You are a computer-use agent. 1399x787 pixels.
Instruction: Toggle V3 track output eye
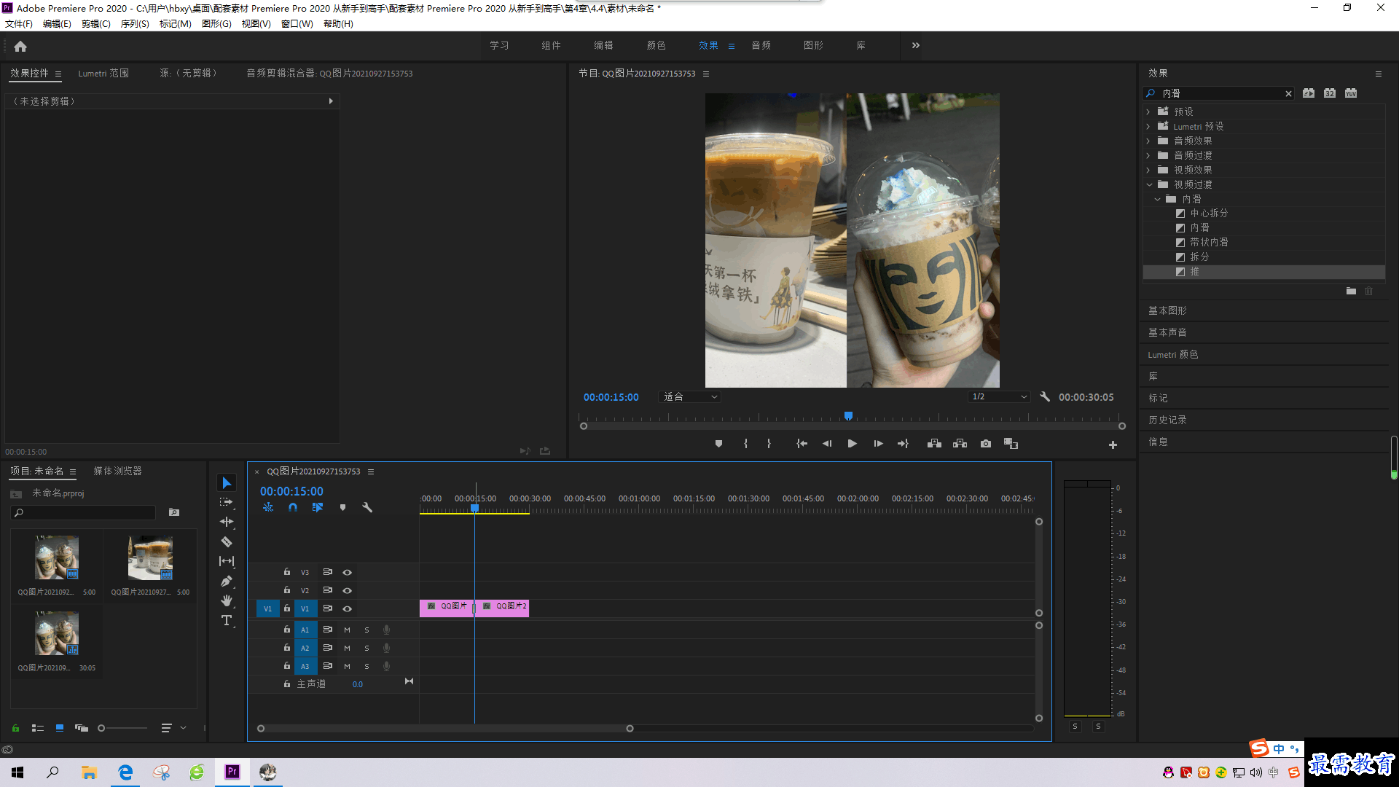tap(348, 573)
